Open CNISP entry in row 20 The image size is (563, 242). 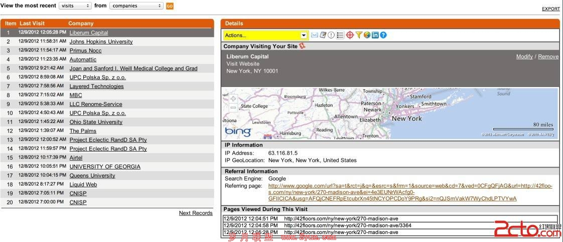pyautogui.click(x=78, y=202)
